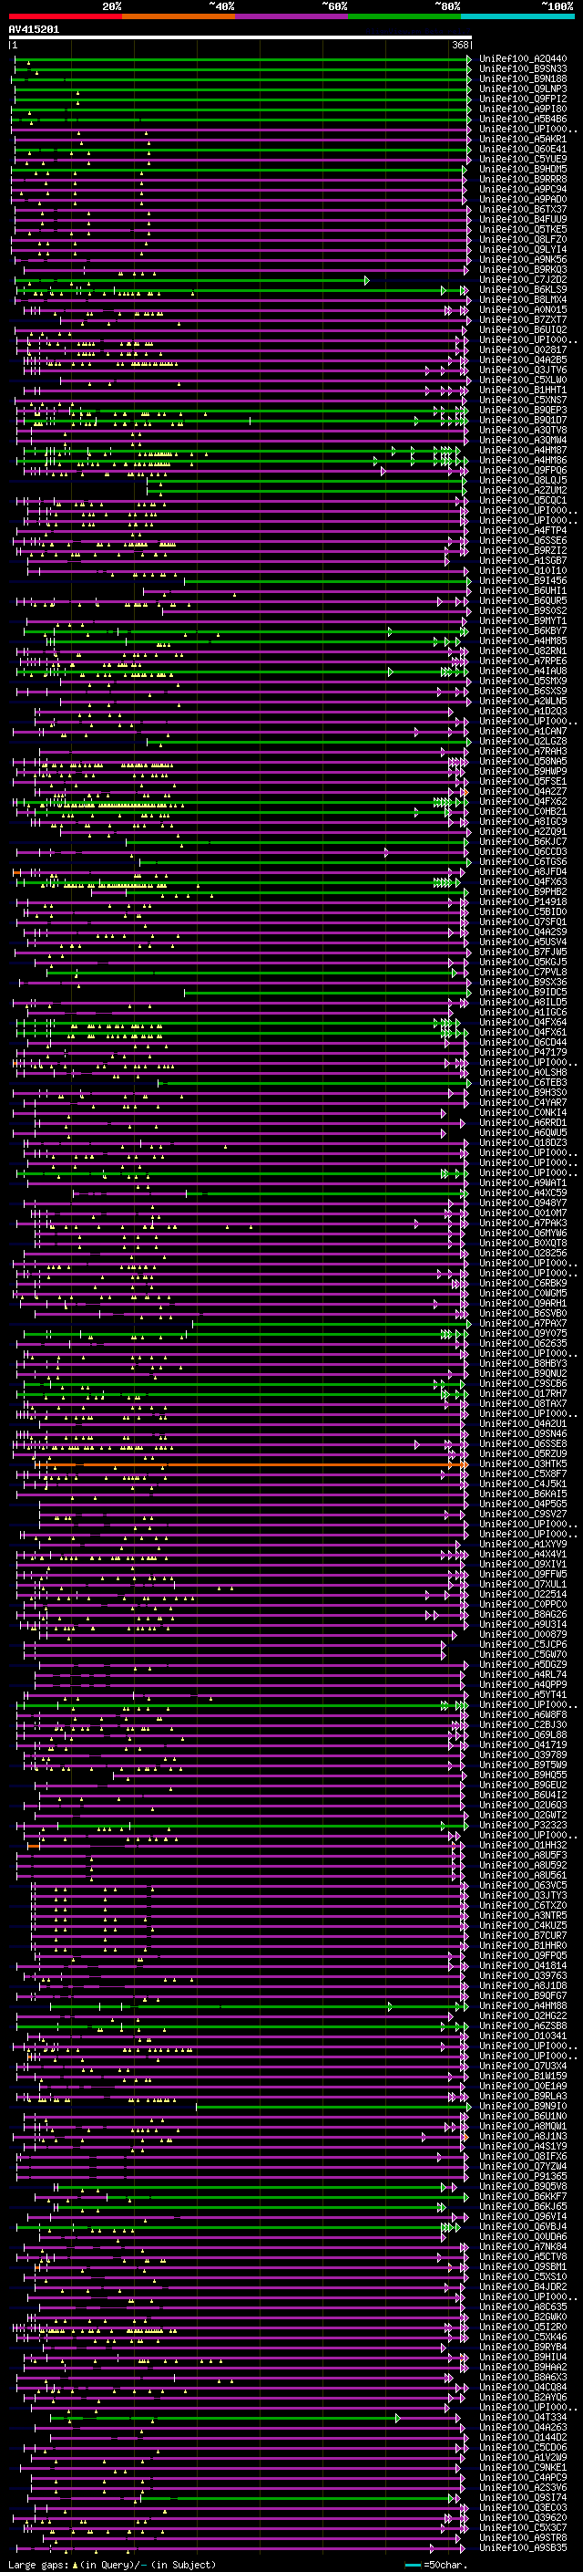Select hit UniRef100_B9RRR8
Image resolution: width=583 pixels, height=2572 pixels.
[523, 179]
